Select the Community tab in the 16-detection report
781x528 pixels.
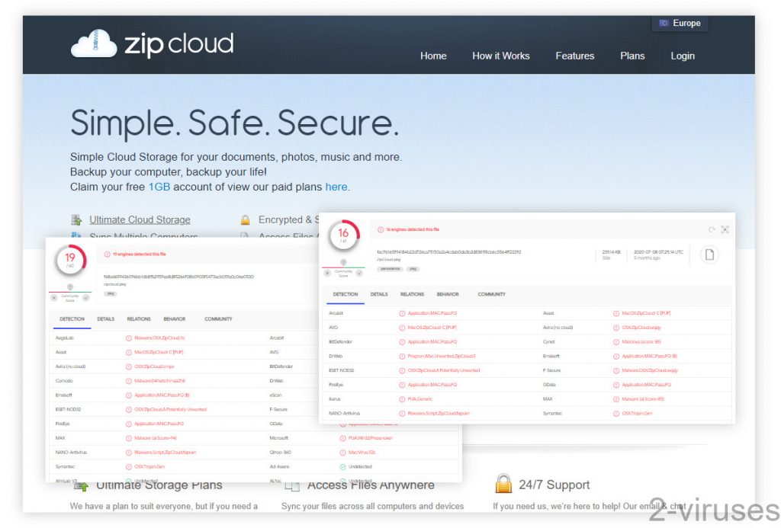pos(491,294)
